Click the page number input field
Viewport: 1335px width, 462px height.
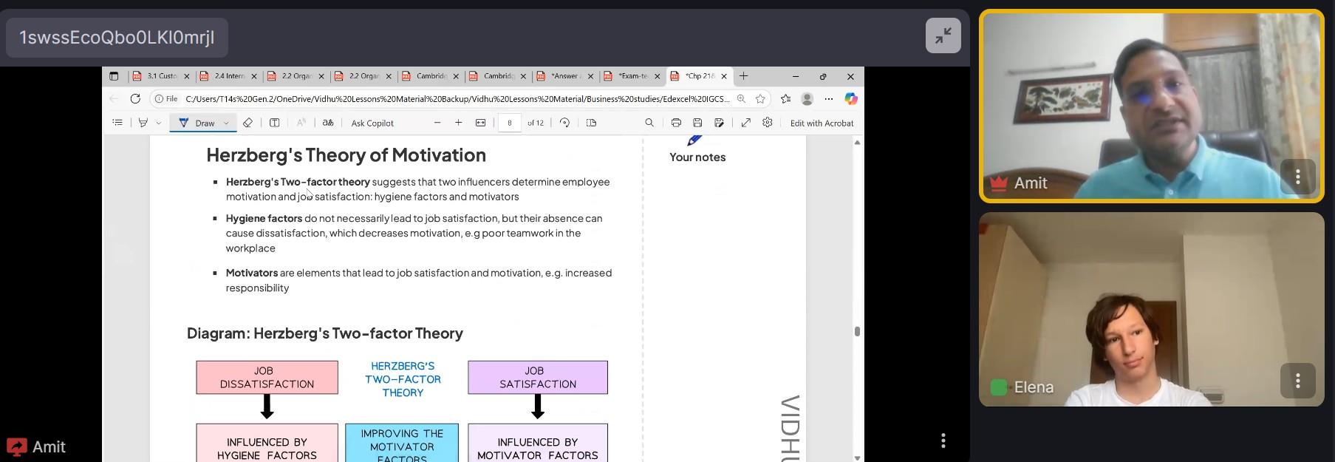point(509,123)
